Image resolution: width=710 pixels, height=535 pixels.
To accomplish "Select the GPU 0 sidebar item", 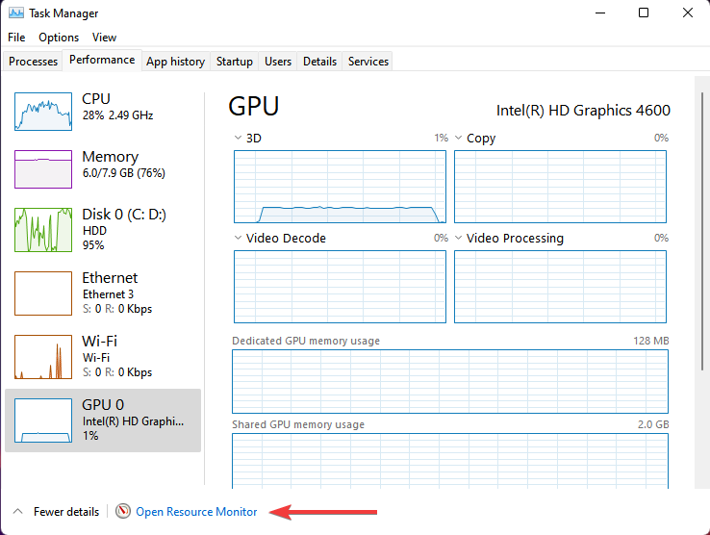I will tap(103, 420).
